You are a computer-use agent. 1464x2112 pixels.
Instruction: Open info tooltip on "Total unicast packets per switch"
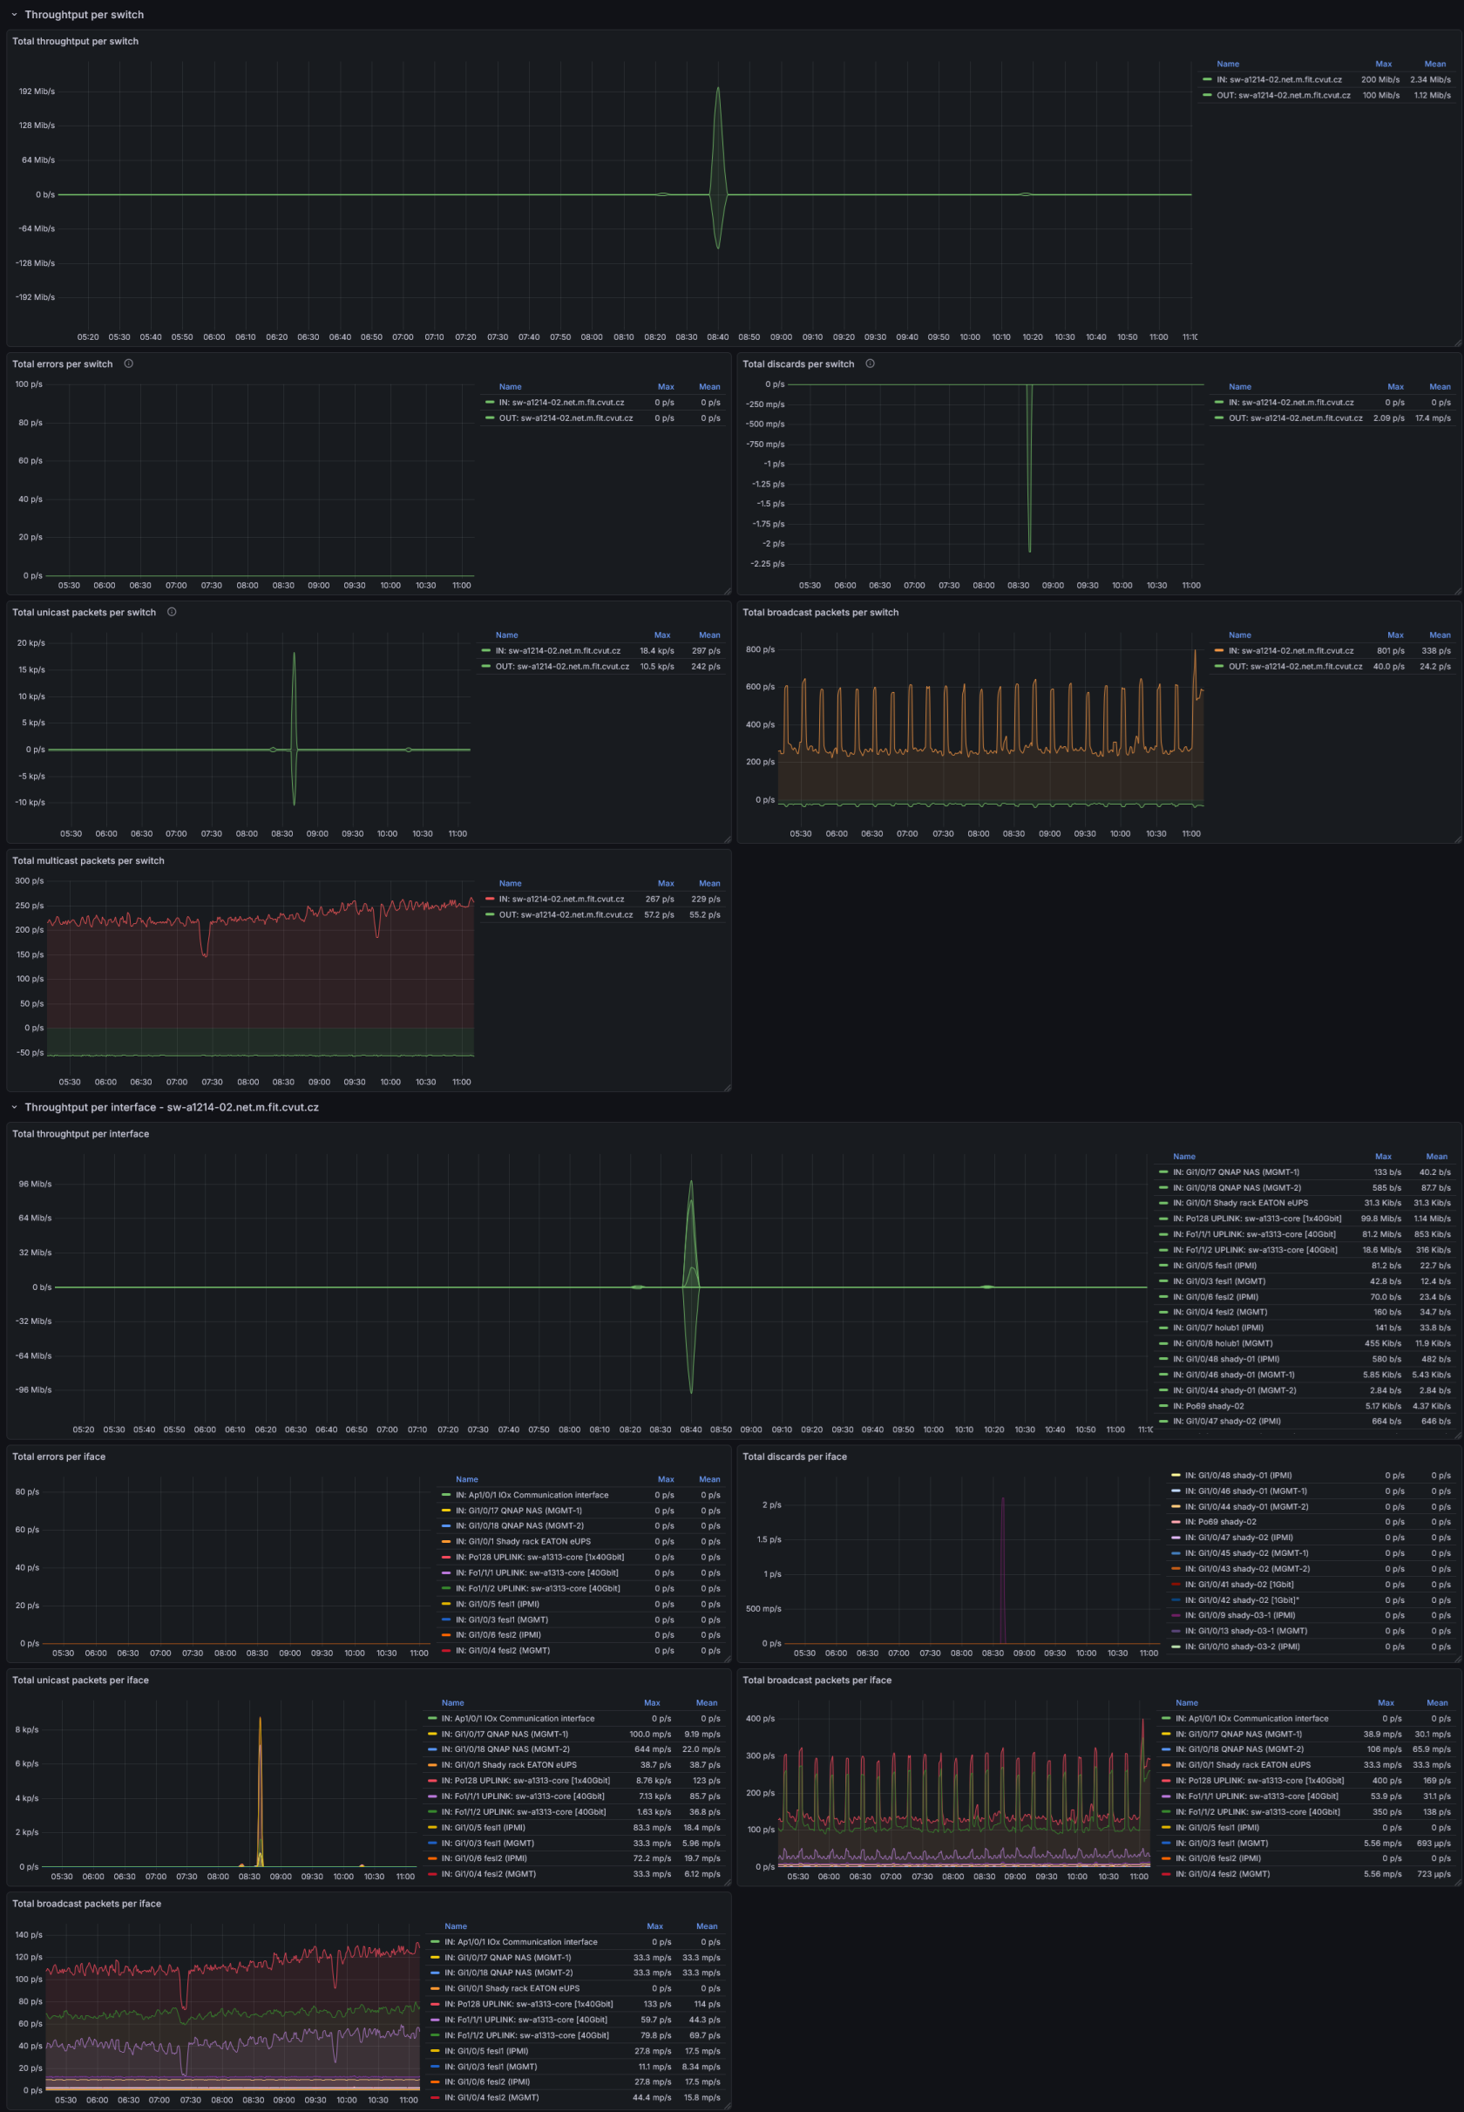(x=172, y=612)
